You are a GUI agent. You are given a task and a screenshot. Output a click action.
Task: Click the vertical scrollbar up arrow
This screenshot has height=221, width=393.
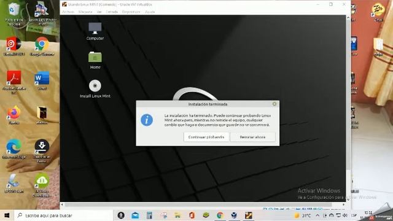tap(348, 18)
